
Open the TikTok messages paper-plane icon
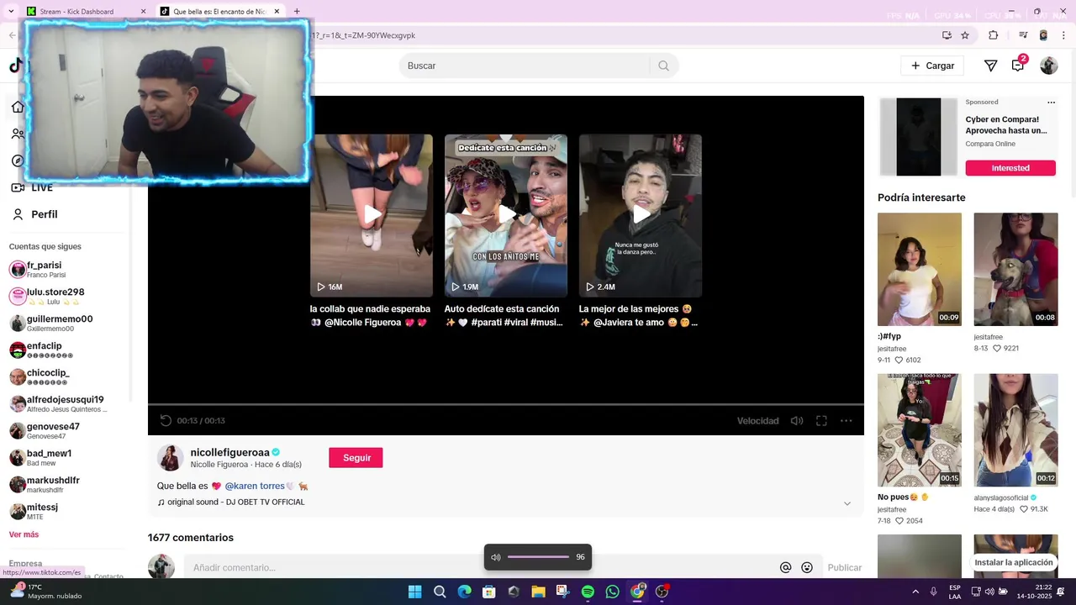990,66
